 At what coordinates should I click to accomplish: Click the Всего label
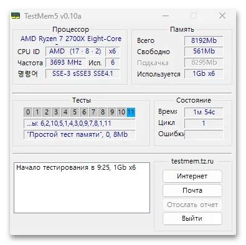tap(146, 40)
